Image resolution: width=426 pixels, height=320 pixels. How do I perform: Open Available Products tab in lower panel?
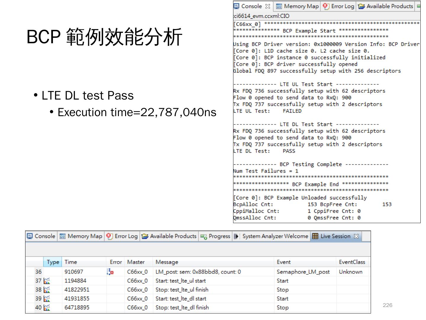(169, 236)
